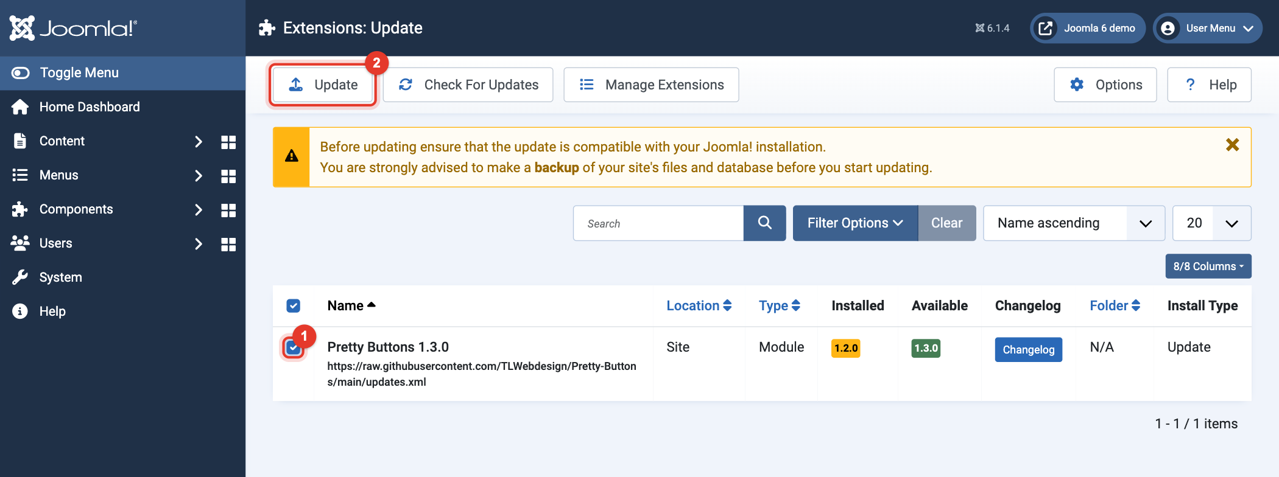This screenshot has width=1279, height=477.
Task: Open the Options settings button
Action: pyautogui.click(x=1105, y=85)
